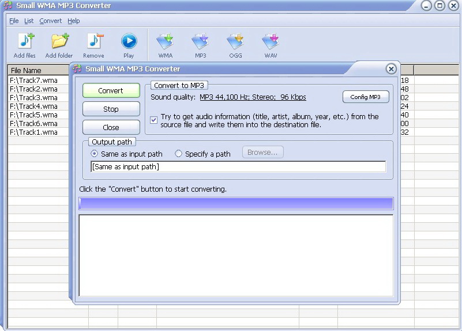Click the Close button in dialog
This screenshot has height=331, width=462.
point(111,127)
